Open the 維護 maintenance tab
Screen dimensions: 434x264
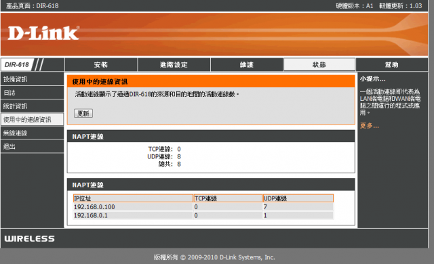[247, 64]
